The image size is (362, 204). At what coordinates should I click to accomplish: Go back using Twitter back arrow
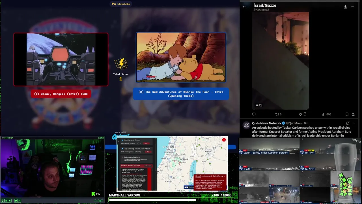[x=245, y=7]
